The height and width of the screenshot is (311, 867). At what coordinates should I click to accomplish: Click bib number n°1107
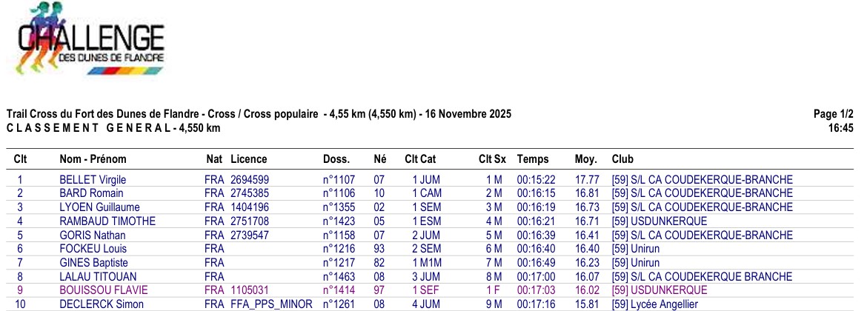coord(339,179)
